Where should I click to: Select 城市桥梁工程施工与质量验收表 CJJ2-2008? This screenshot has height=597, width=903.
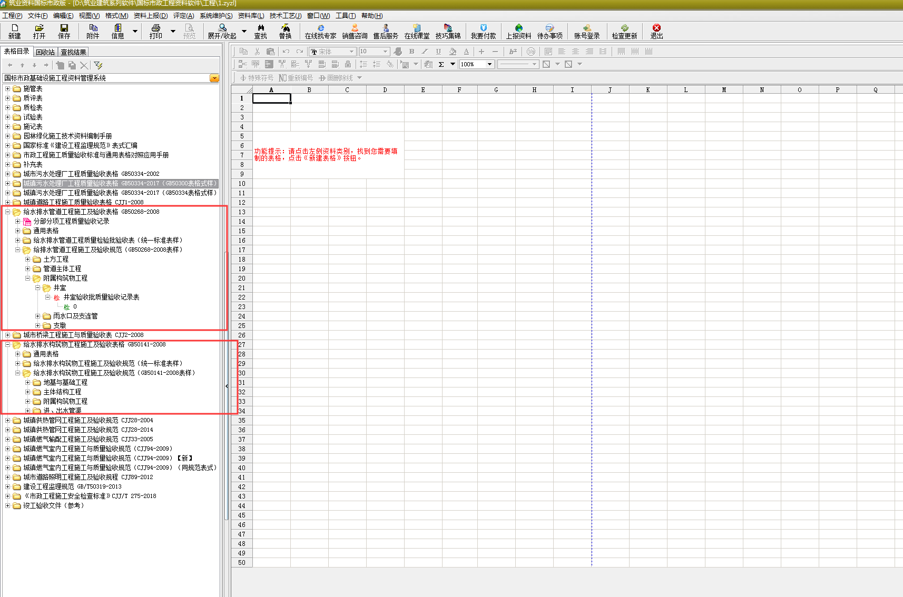(x=83, y=335)
